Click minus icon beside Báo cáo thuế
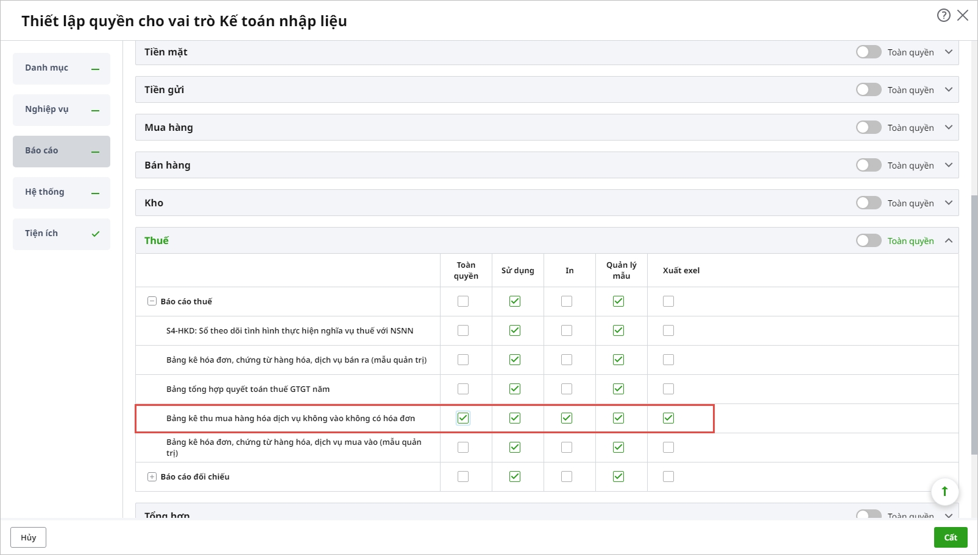Image resolution: width=978 pixels, height=555 pixels. pos(152,301)
